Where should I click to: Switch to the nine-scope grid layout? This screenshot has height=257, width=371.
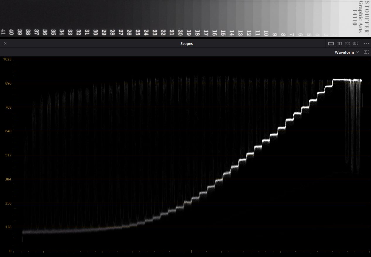point(356,43)
